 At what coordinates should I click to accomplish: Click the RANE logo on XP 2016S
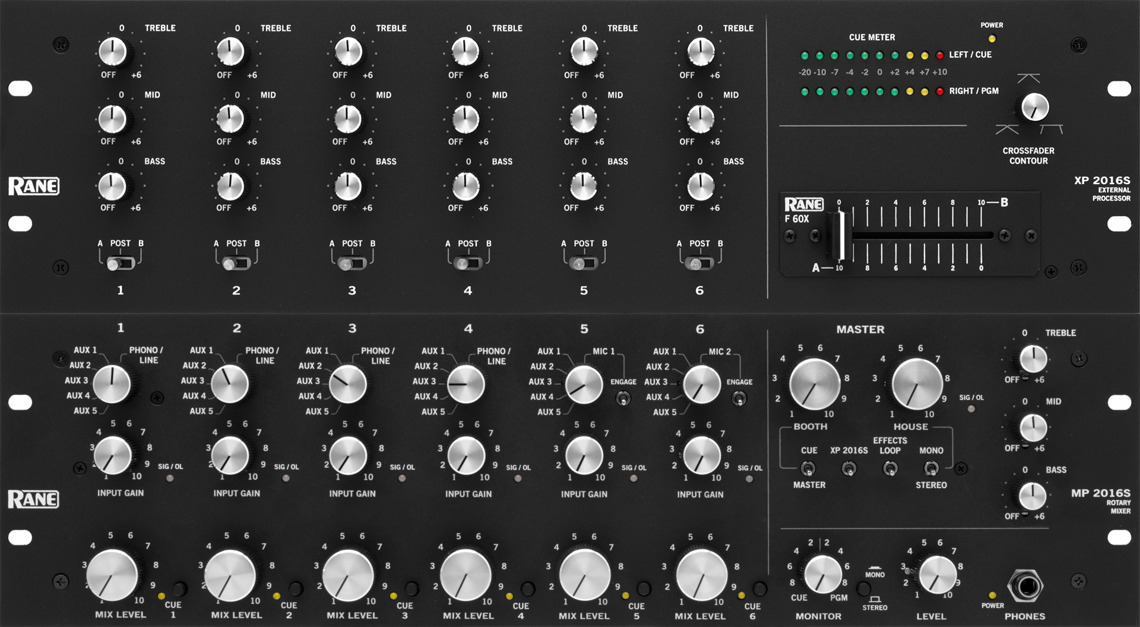[x=34, y=186]
